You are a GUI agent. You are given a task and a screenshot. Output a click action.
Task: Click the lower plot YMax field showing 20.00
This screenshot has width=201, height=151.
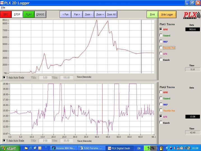tap(66, 141)
